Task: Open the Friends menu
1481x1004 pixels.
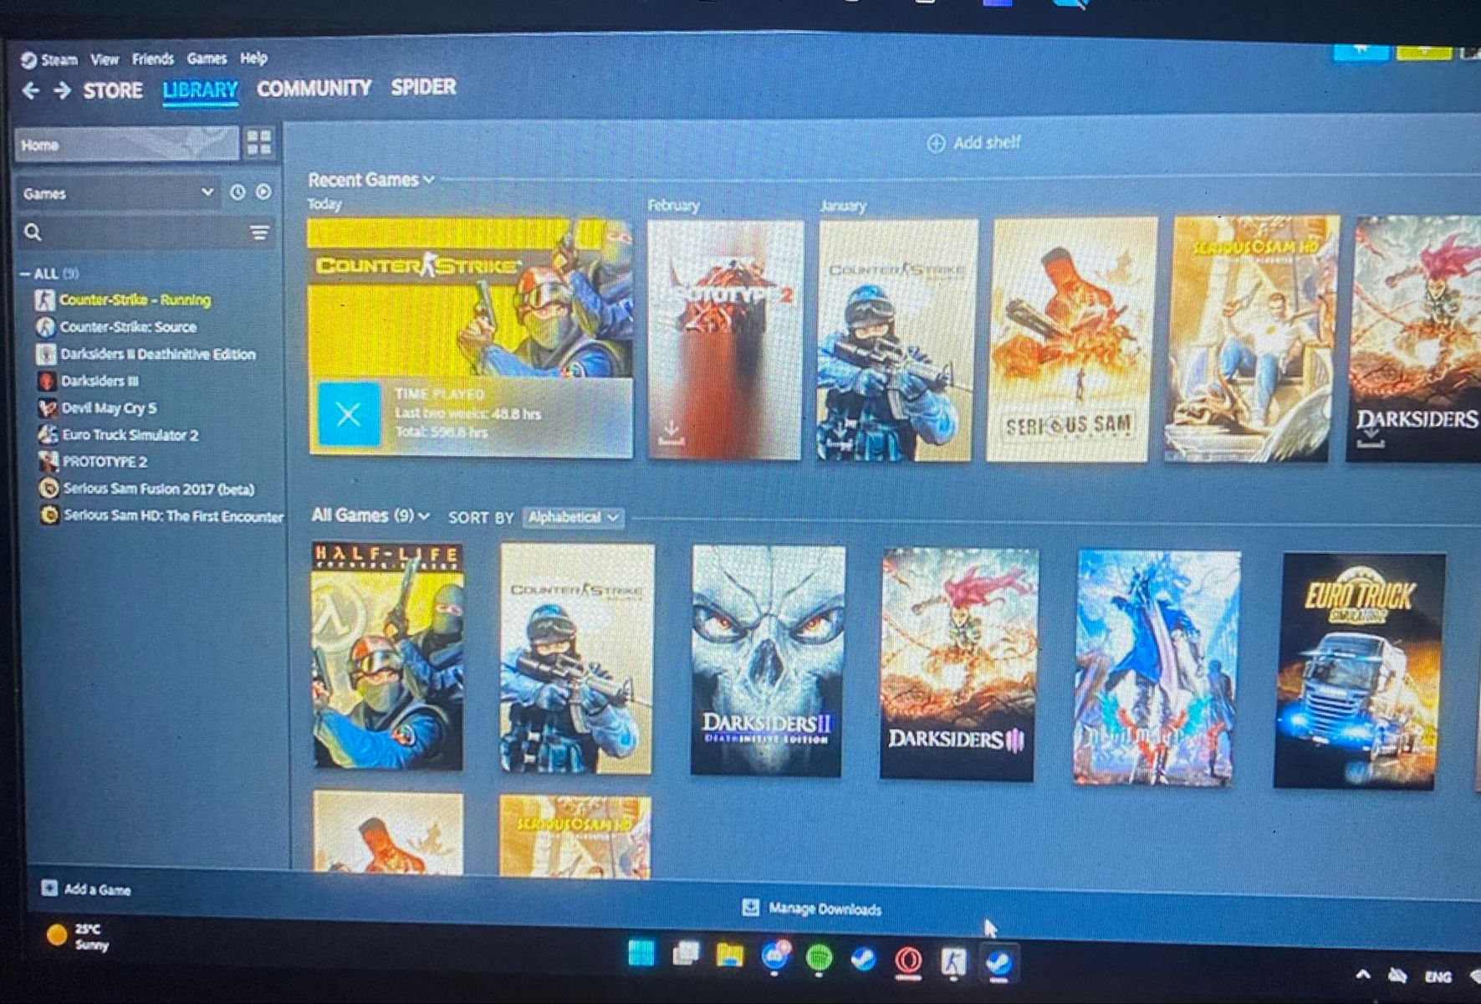Action: [153, 59]
